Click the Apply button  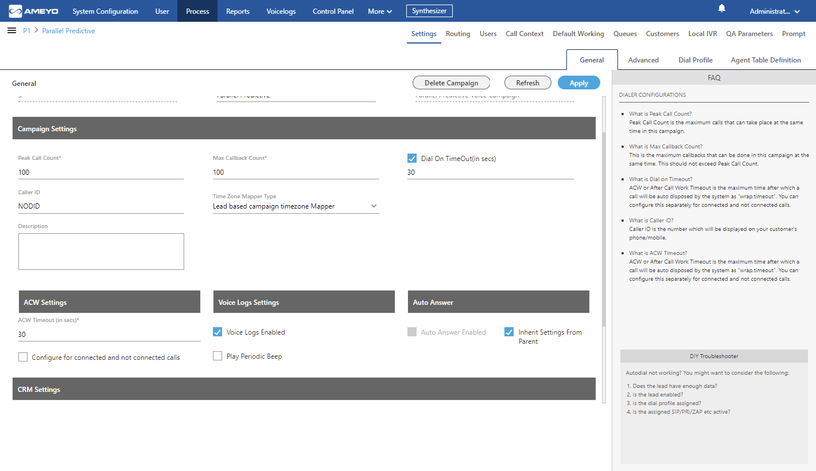tap(579, 83)
